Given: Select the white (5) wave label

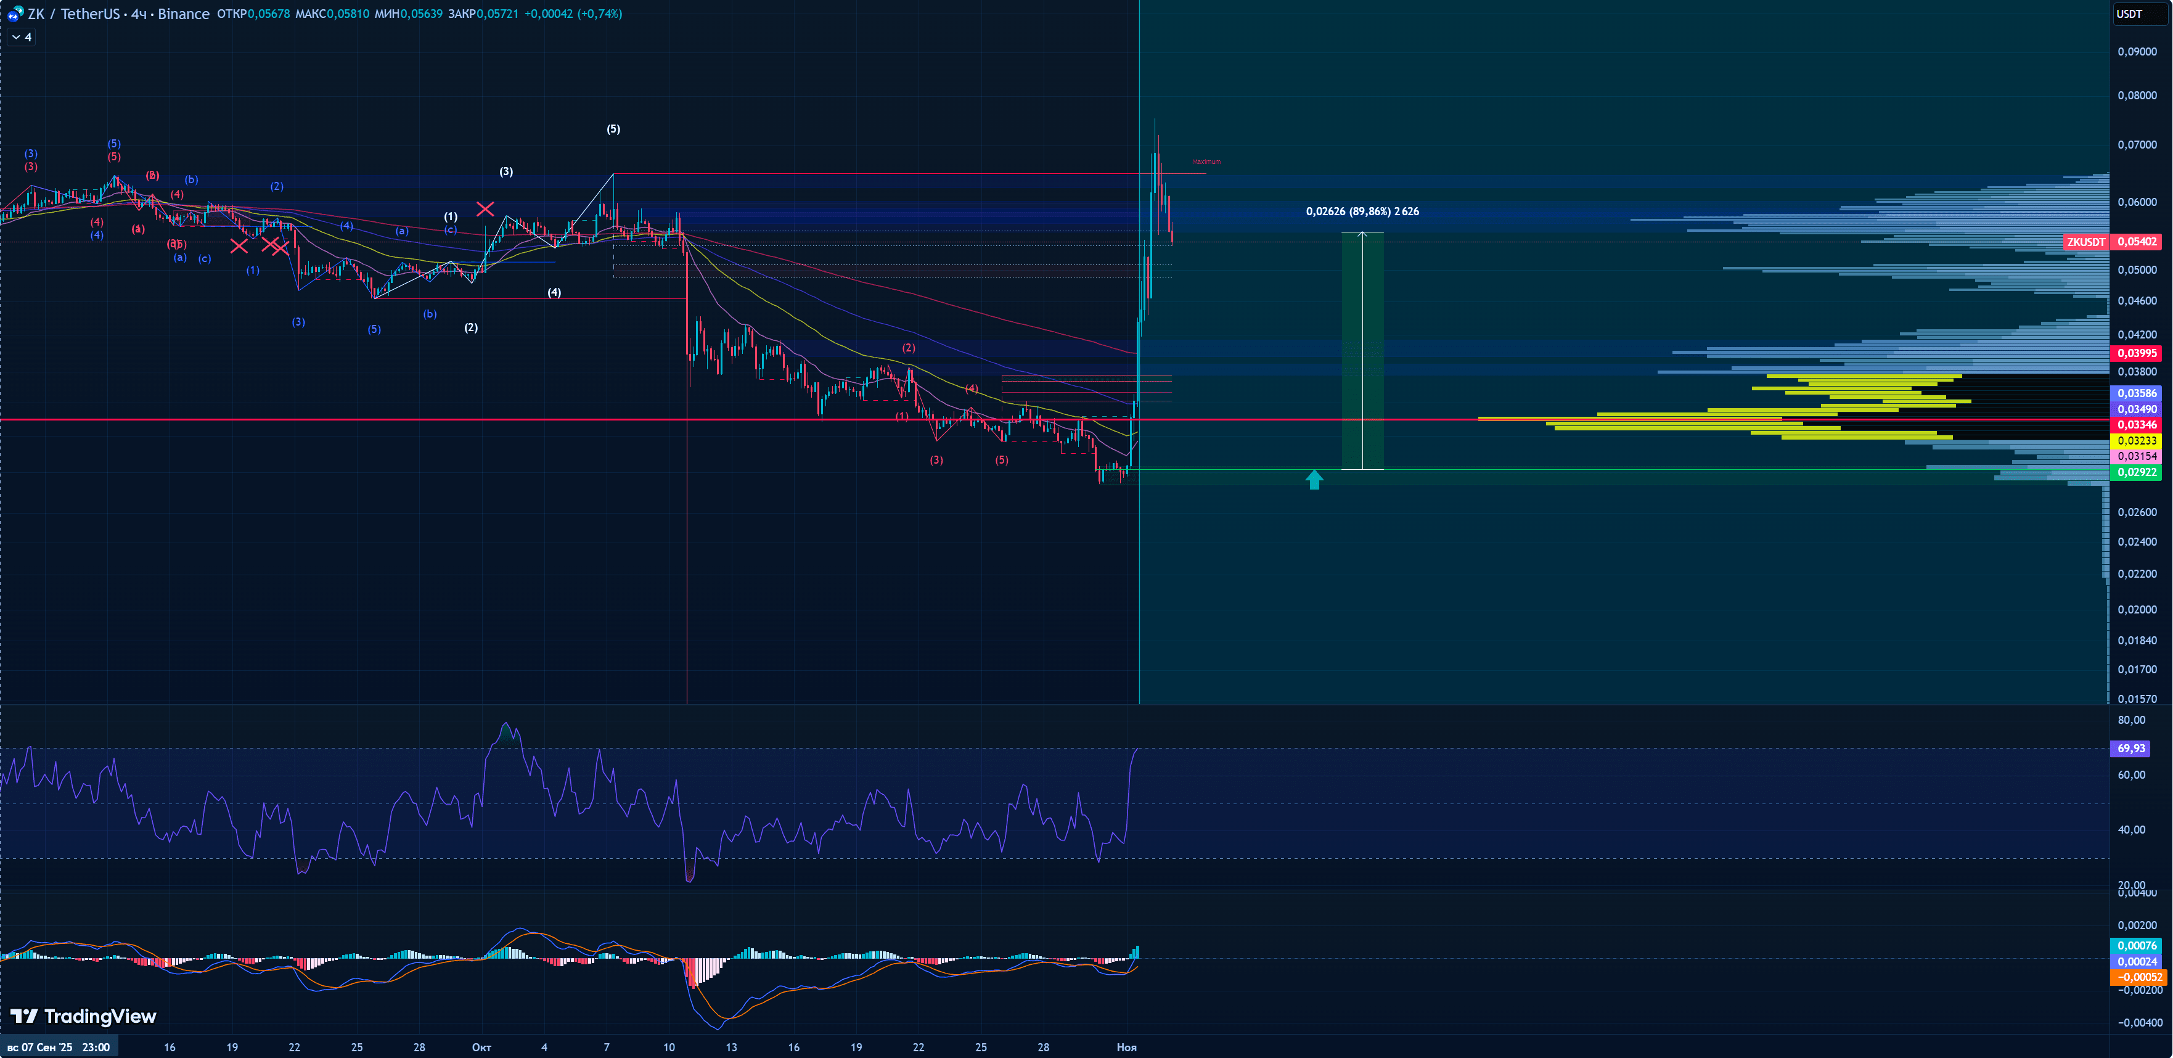Looking at the screenshot, I should pyautogui.click(x=613, y=129).
